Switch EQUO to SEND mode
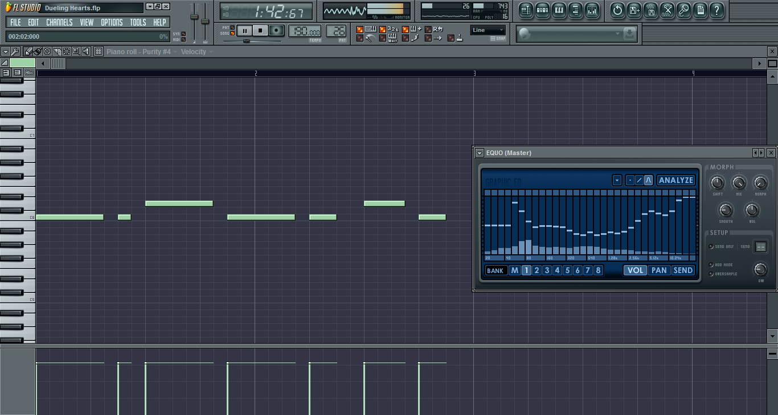The height and width of the screenshot is (415, 778). pyautogui.click(x=683, y=270)
